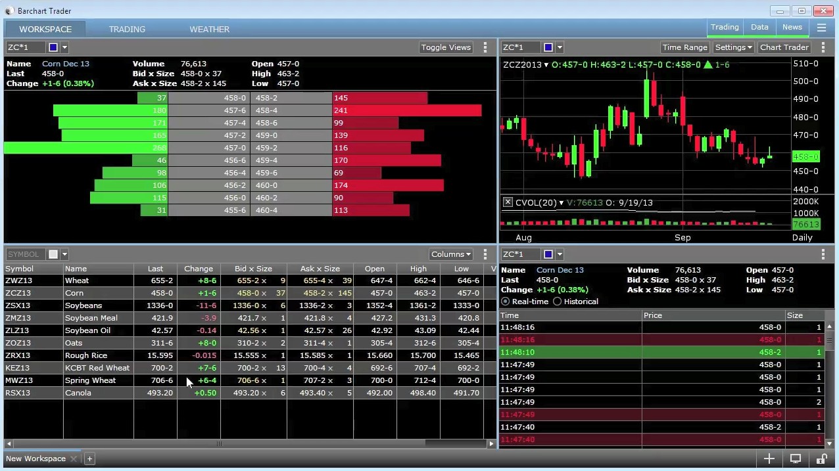This screenshot has height=471, width=839.
Task: Expand the ZCZ2013 symbol dropdown on the chart
Action: (x=546, y=64)
